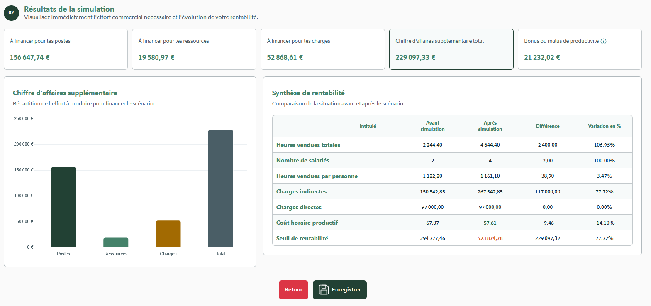The image size is (651, 306).
Task: Click the 3.47% variation cell
Action: [x=604, y=176]
